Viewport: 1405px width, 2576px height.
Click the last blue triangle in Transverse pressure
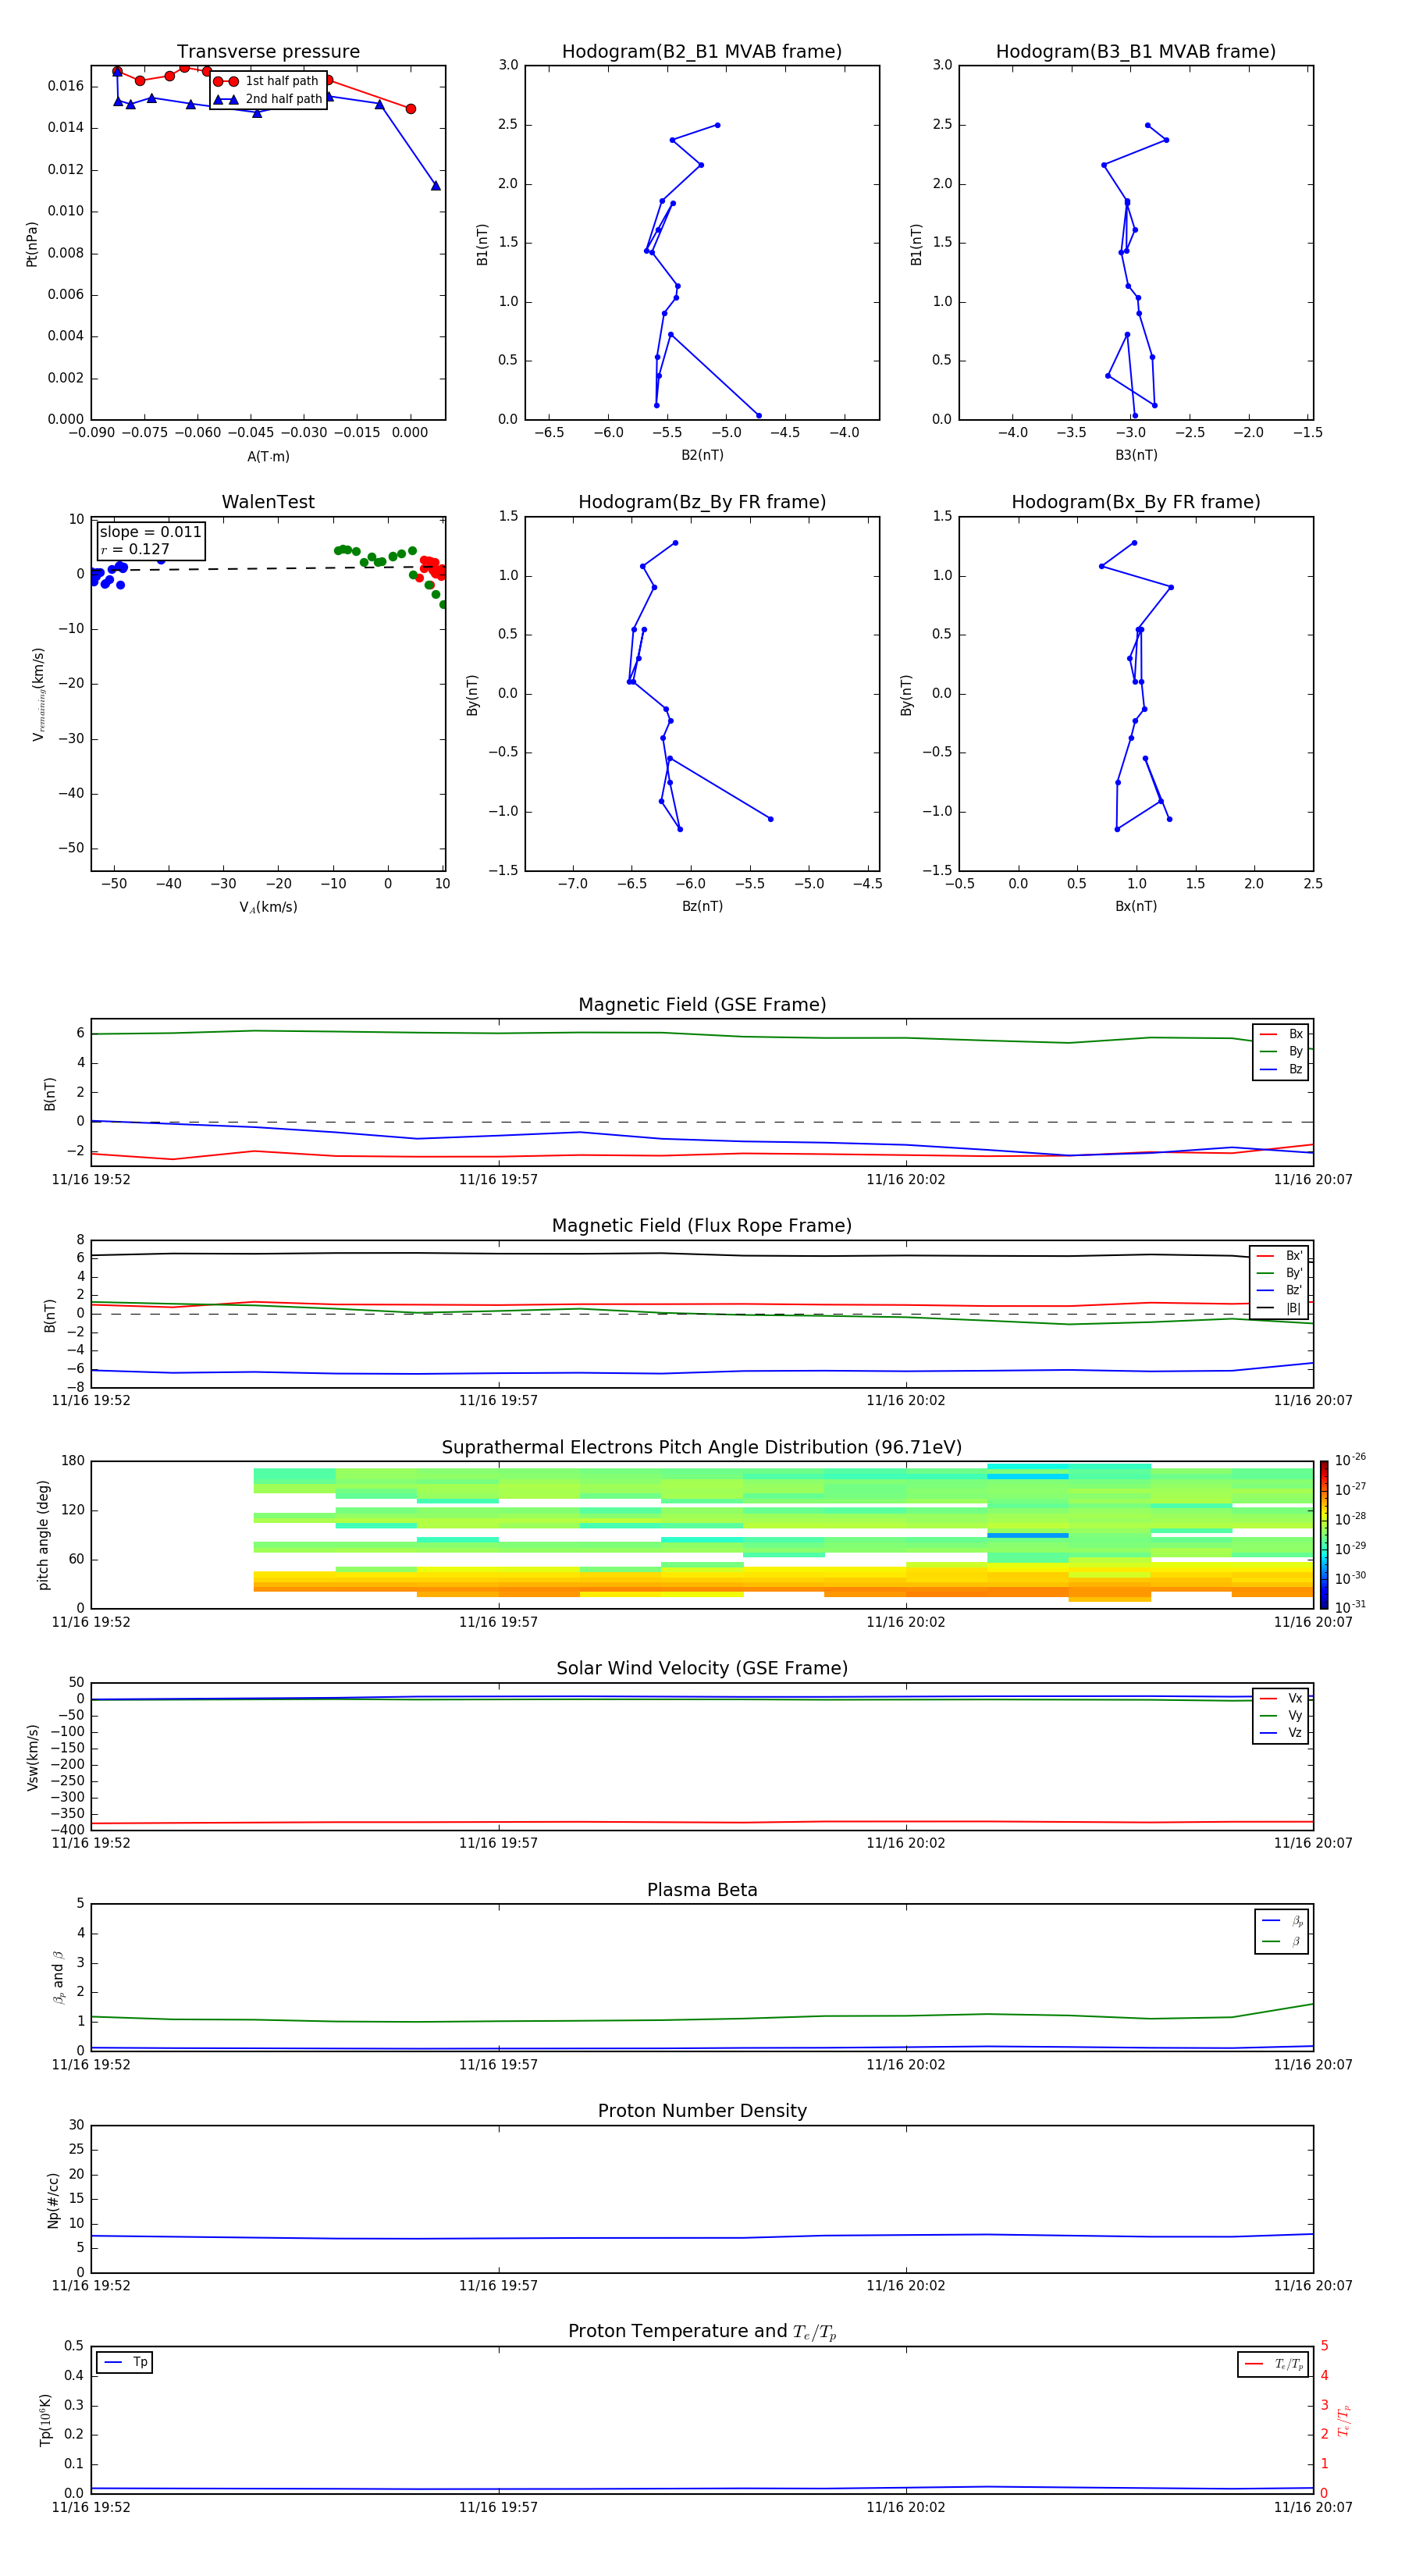pyautogui.click(x=435, y=185)
